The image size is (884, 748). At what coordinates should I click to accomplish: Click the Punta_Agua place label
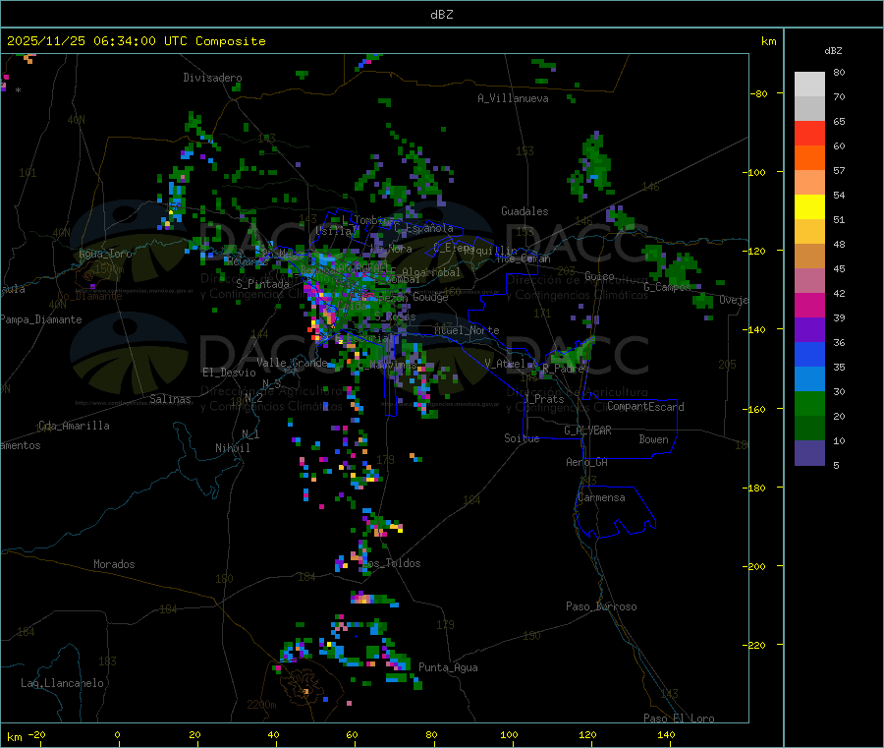pyautogui.click(x=448, y=667)
